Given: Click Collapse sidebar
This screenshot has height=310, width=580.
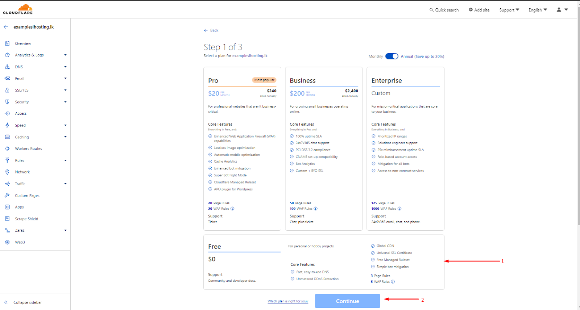Looking at the screenshot, I should [x=23, y=302].
